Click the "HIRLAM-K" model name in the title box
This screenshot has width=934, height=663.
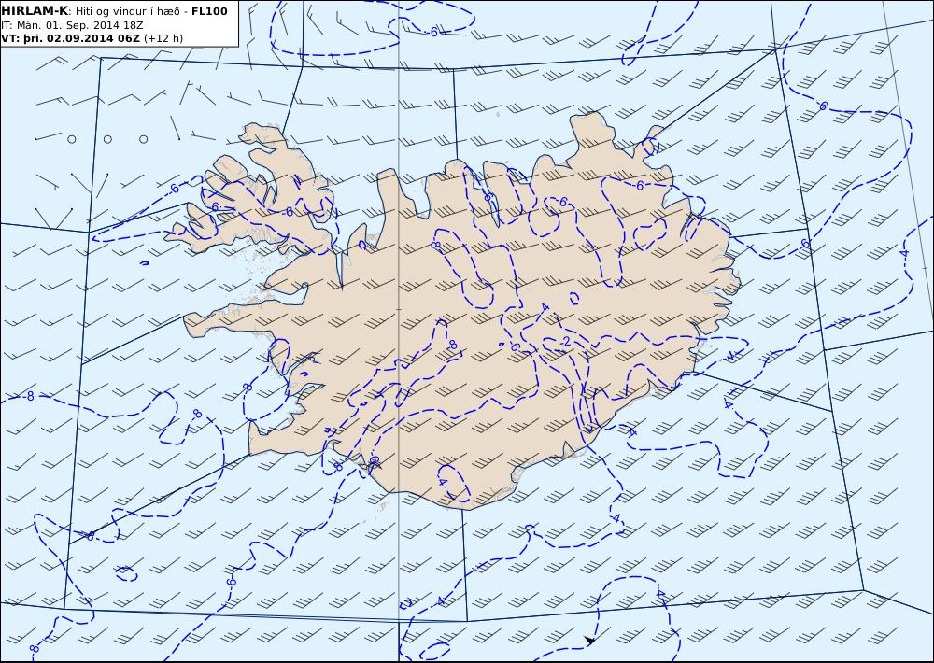[x=35, y=11]
